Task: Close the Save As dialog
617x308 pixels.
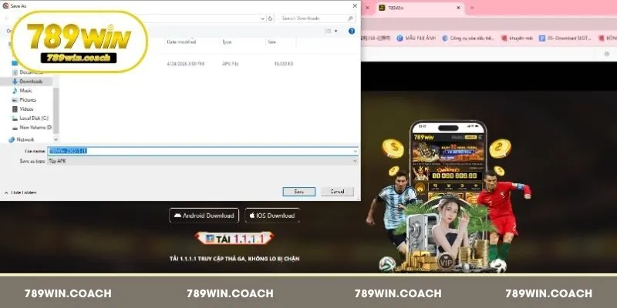Action: coord(355,6)
